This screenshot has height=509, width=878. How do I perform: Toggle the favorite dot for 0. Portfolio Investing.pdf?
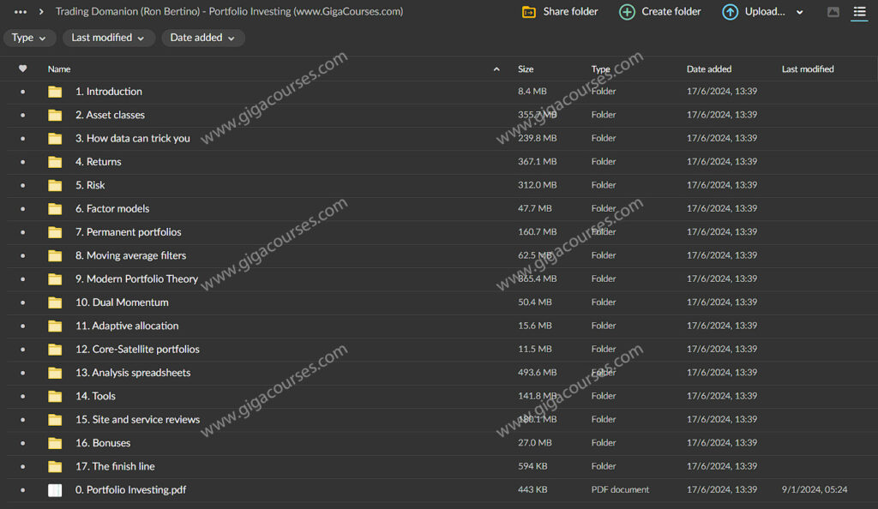pos(21,490)
